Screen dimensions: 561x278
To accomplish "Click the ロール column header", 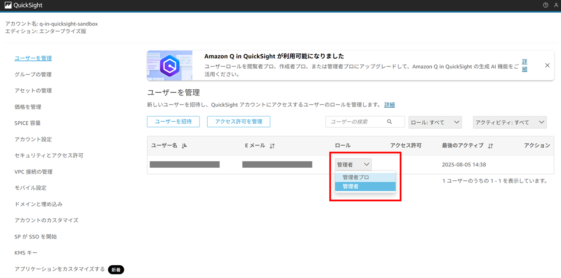I will point(343,145).
